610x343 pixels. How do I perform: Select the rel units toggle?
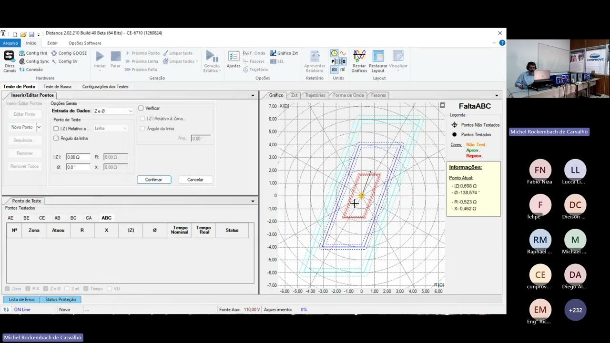tap(342, 70)
